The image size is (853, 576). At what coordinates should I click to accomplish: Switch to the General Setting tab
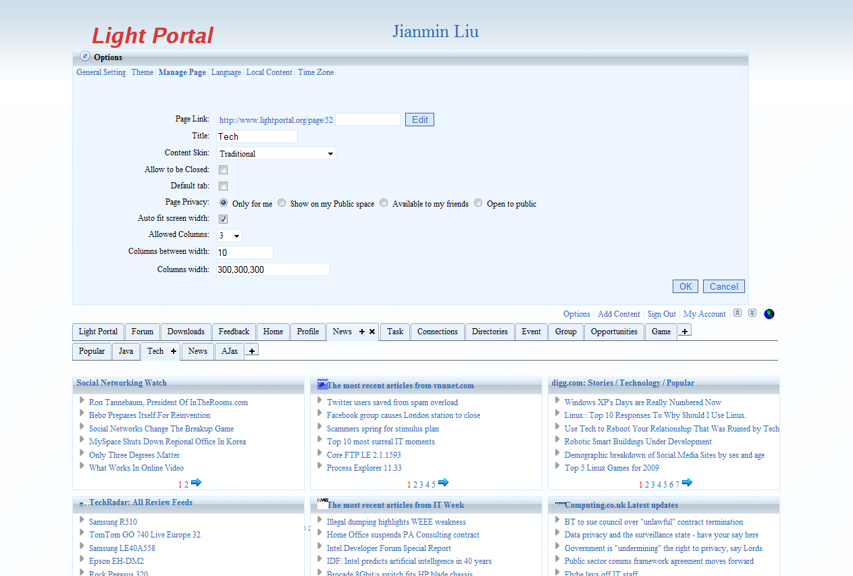[101, 72]
